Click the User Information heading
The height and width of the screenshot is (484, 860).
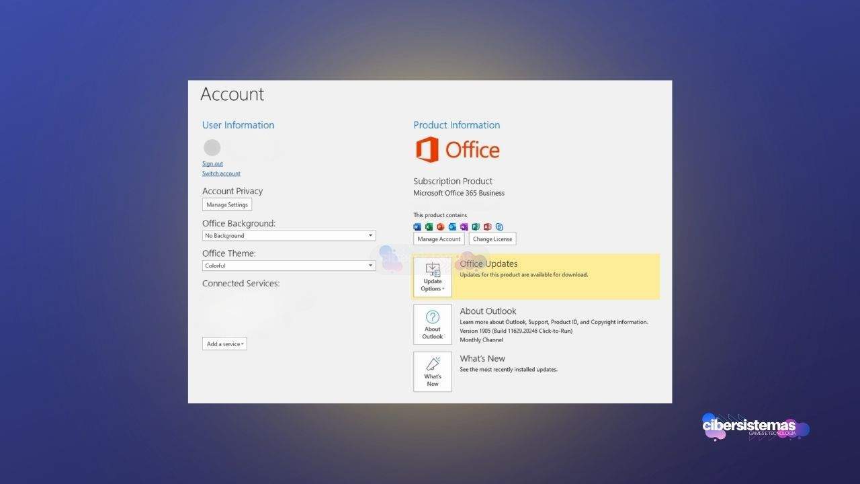(x=239, y=125)
